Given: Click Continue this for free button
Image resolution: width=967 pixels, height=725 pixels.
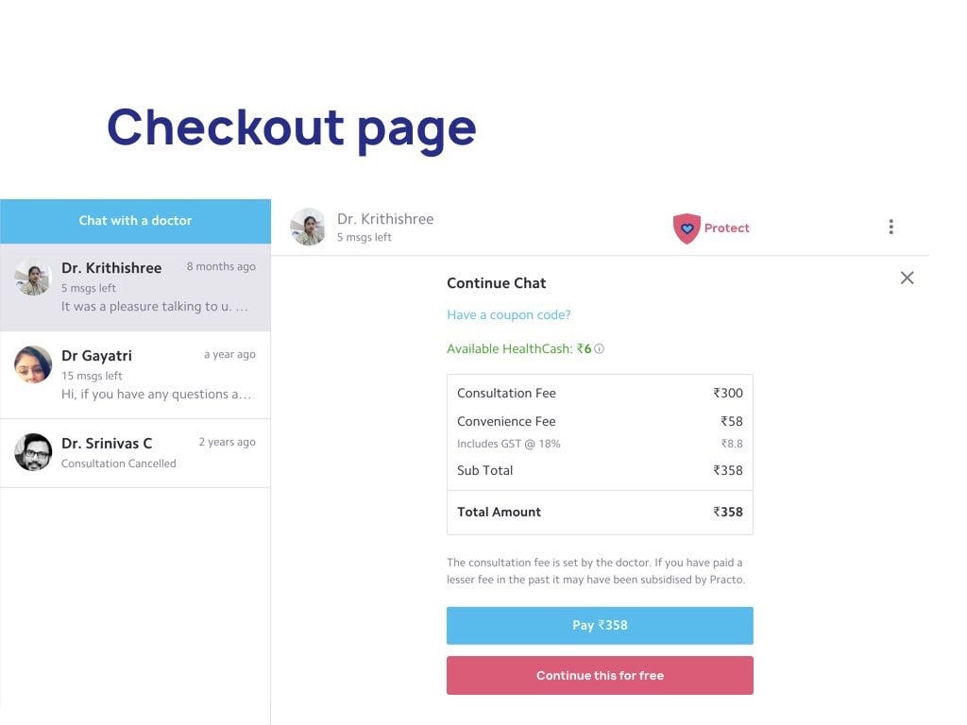Looking at the screenshot, I should coord(600,675).
